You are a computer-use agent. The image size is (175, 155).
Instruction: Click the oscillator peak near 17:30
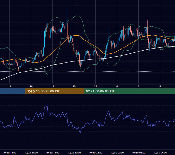click(x=47, y=105)
